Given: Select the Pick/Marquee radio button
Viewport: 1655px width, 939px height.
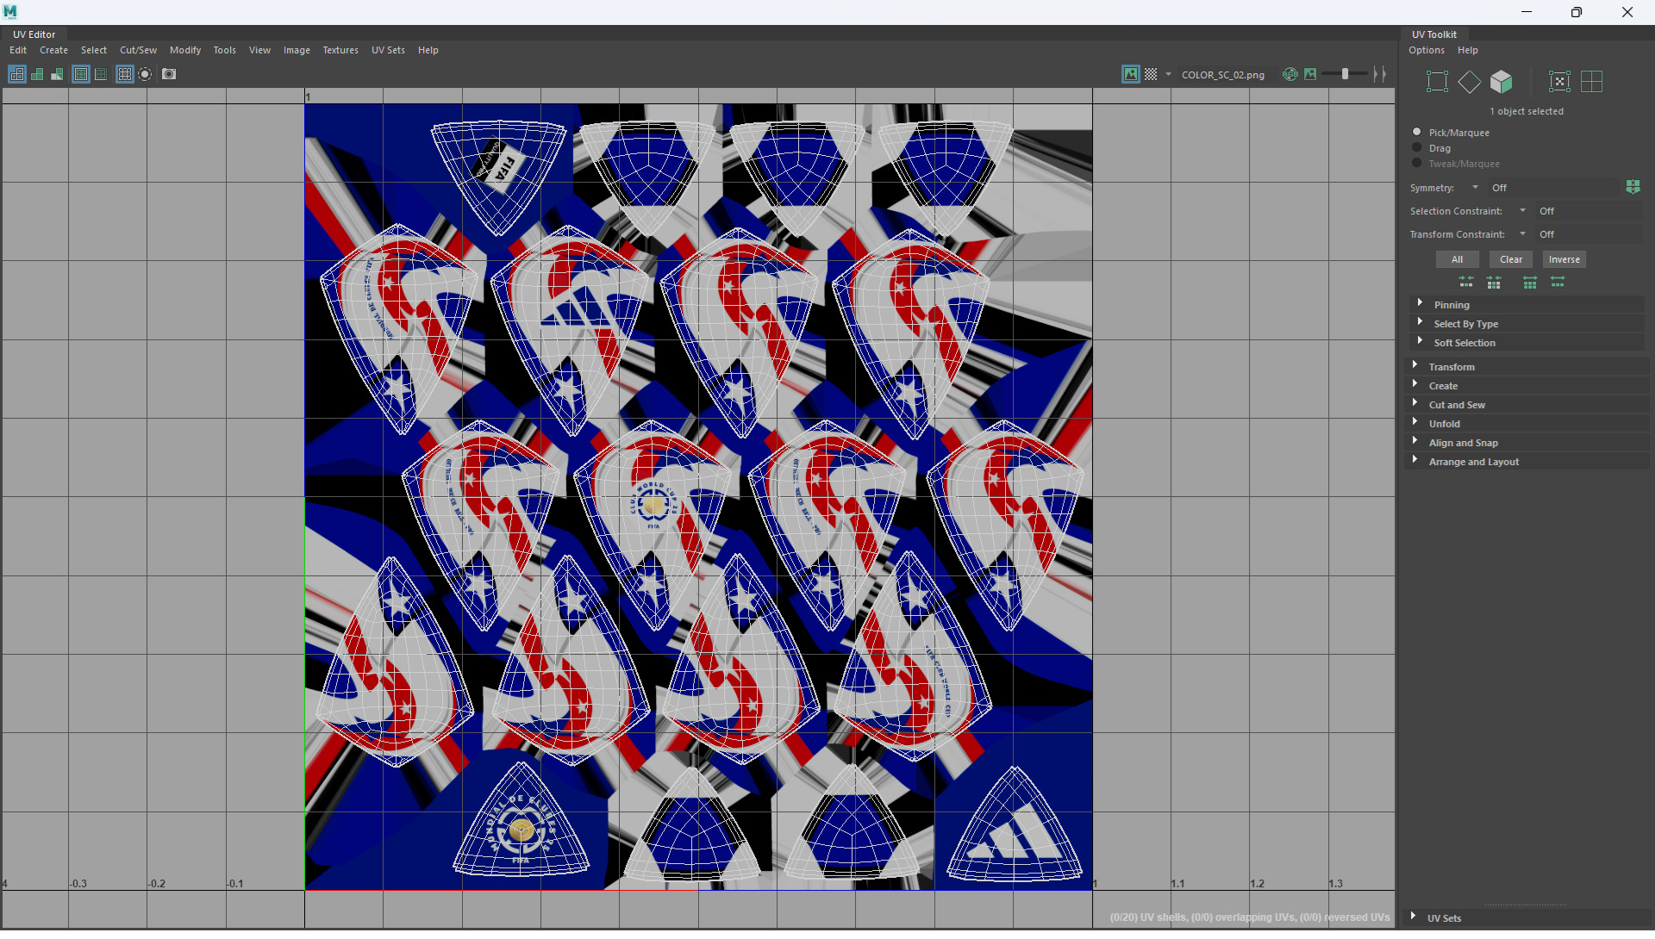Looking at the screenshot, I should point(1417,133).
